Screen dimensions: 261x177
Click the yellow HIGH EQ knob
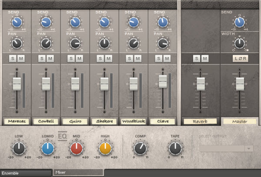tap(105, 148)
